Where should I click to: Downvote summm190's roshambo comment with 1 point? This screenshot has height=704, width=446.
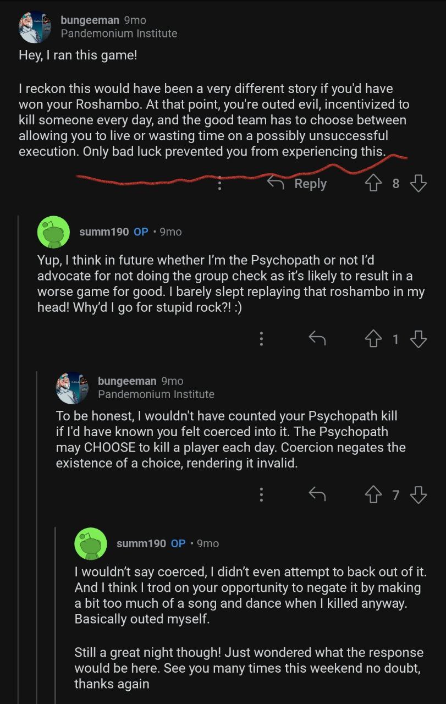pos(419,339)
